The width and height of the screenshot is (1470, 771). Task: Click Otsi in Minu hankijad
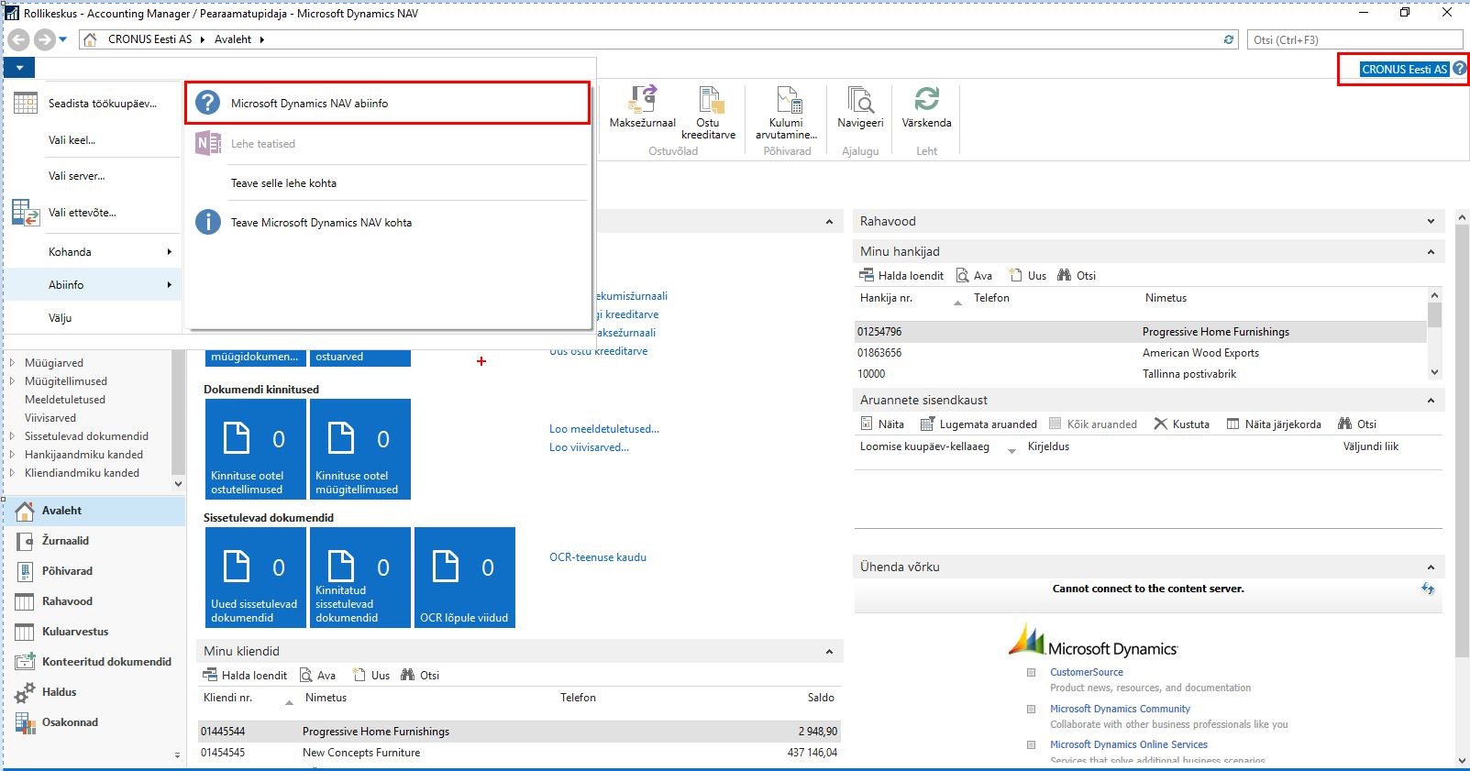pyautogui.click(x=1077, y=275)
